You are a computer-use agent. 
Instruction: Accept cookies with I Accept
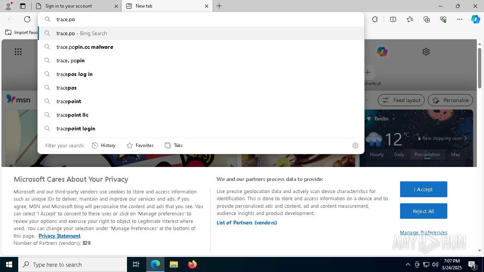tap(423, 189)
